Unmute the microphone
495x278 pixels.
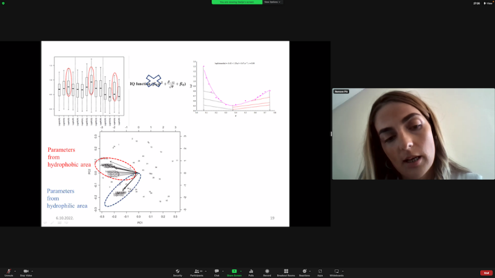pos(9,272)
